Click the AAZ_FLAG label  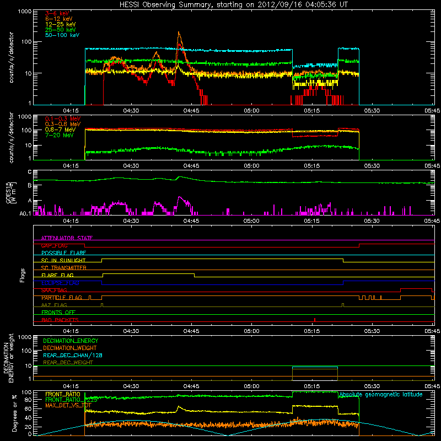54,305
